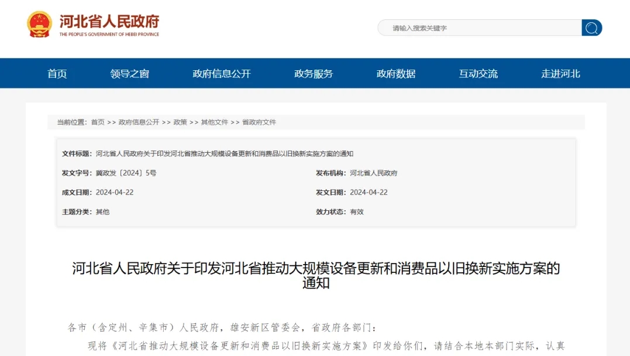
Task: Open the 互动交流 navigation menu item
Action: coord(478,73)
